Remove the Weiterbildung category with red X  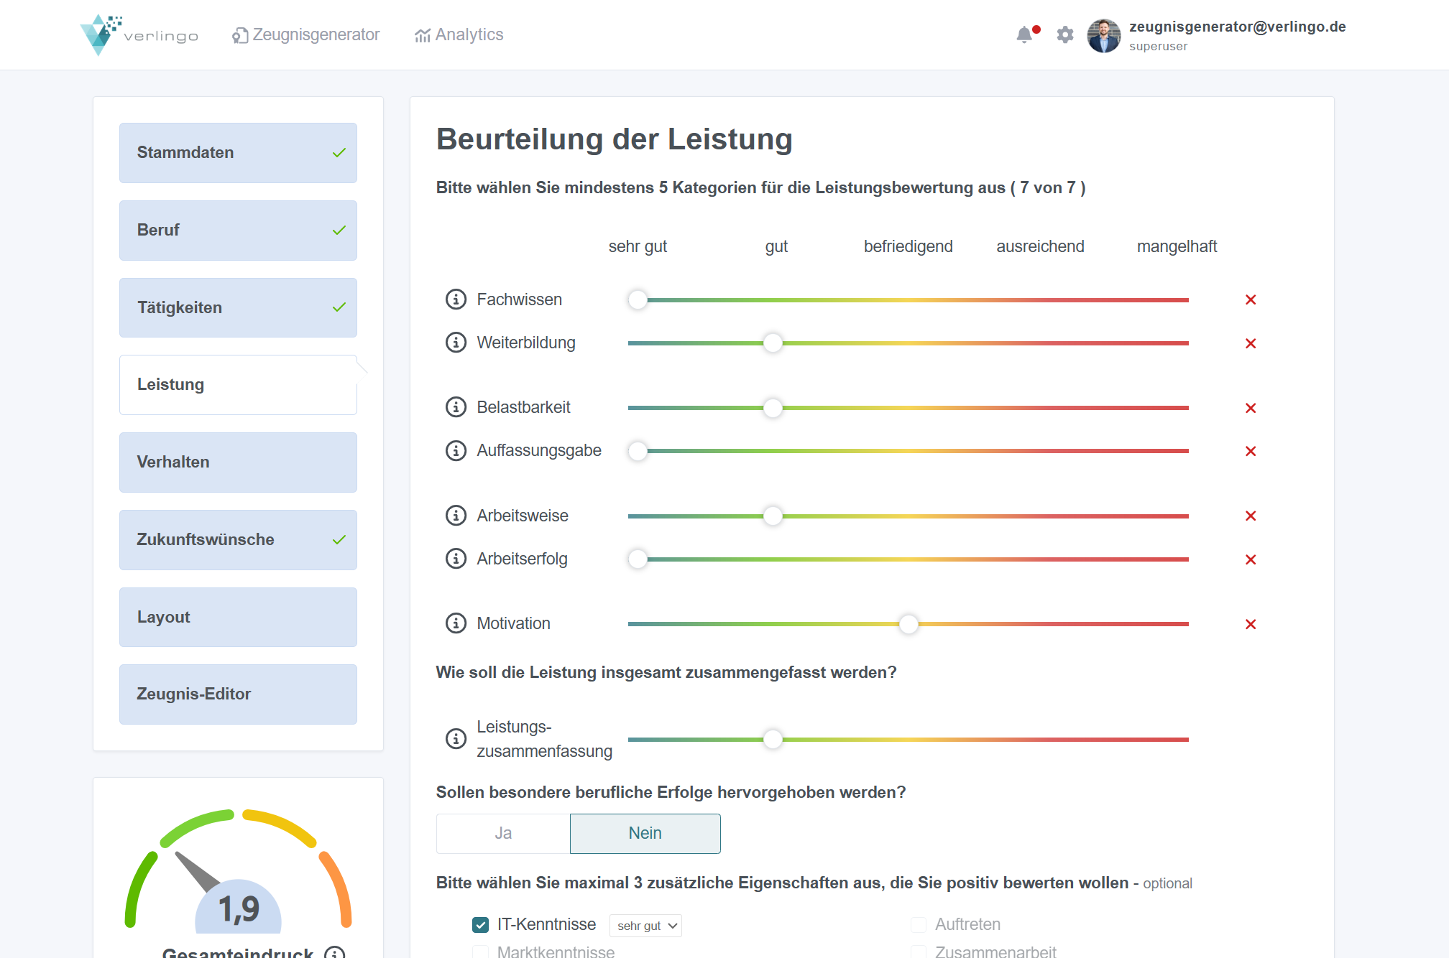pos(1251,343)
